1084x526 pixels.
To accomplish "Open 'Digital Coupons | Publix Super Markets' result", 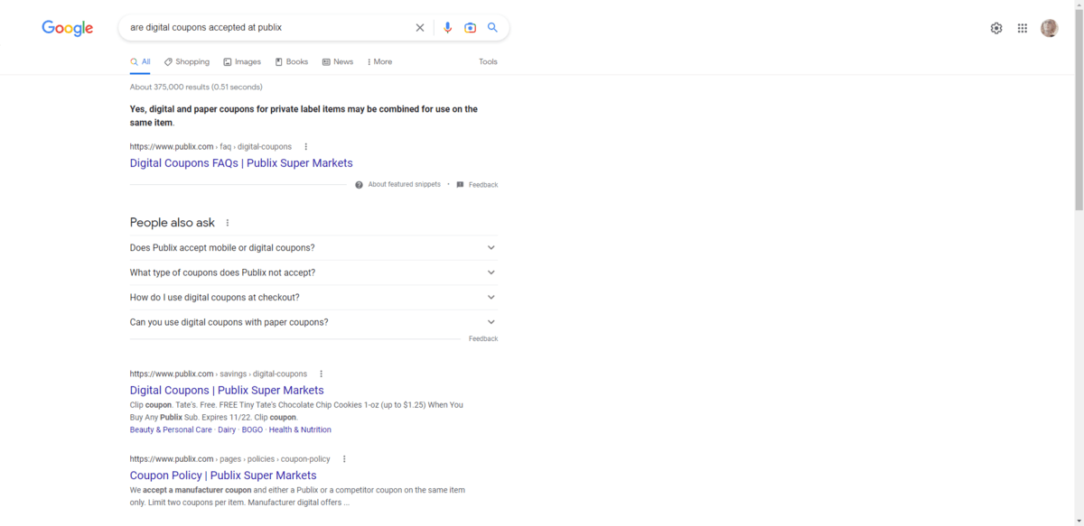I will [227, 391].
